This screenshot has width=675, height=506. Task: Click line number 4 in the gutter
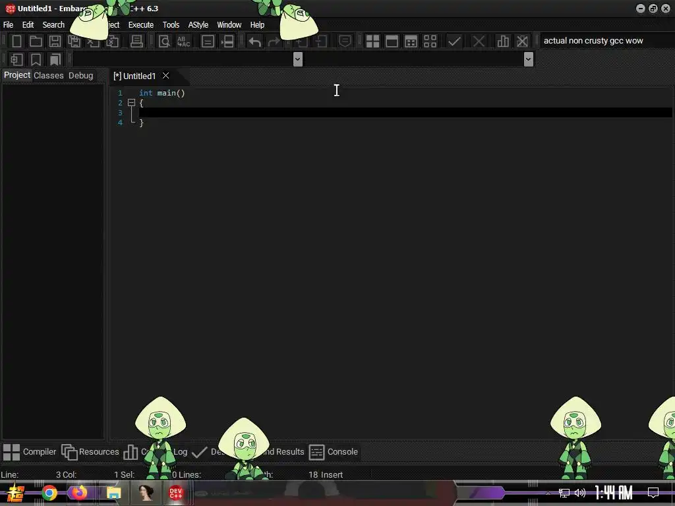(120, 123)
